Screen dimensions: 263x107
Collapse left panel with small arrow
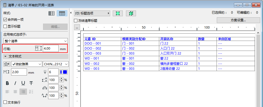pyautogui.click(x=71, y=13)
